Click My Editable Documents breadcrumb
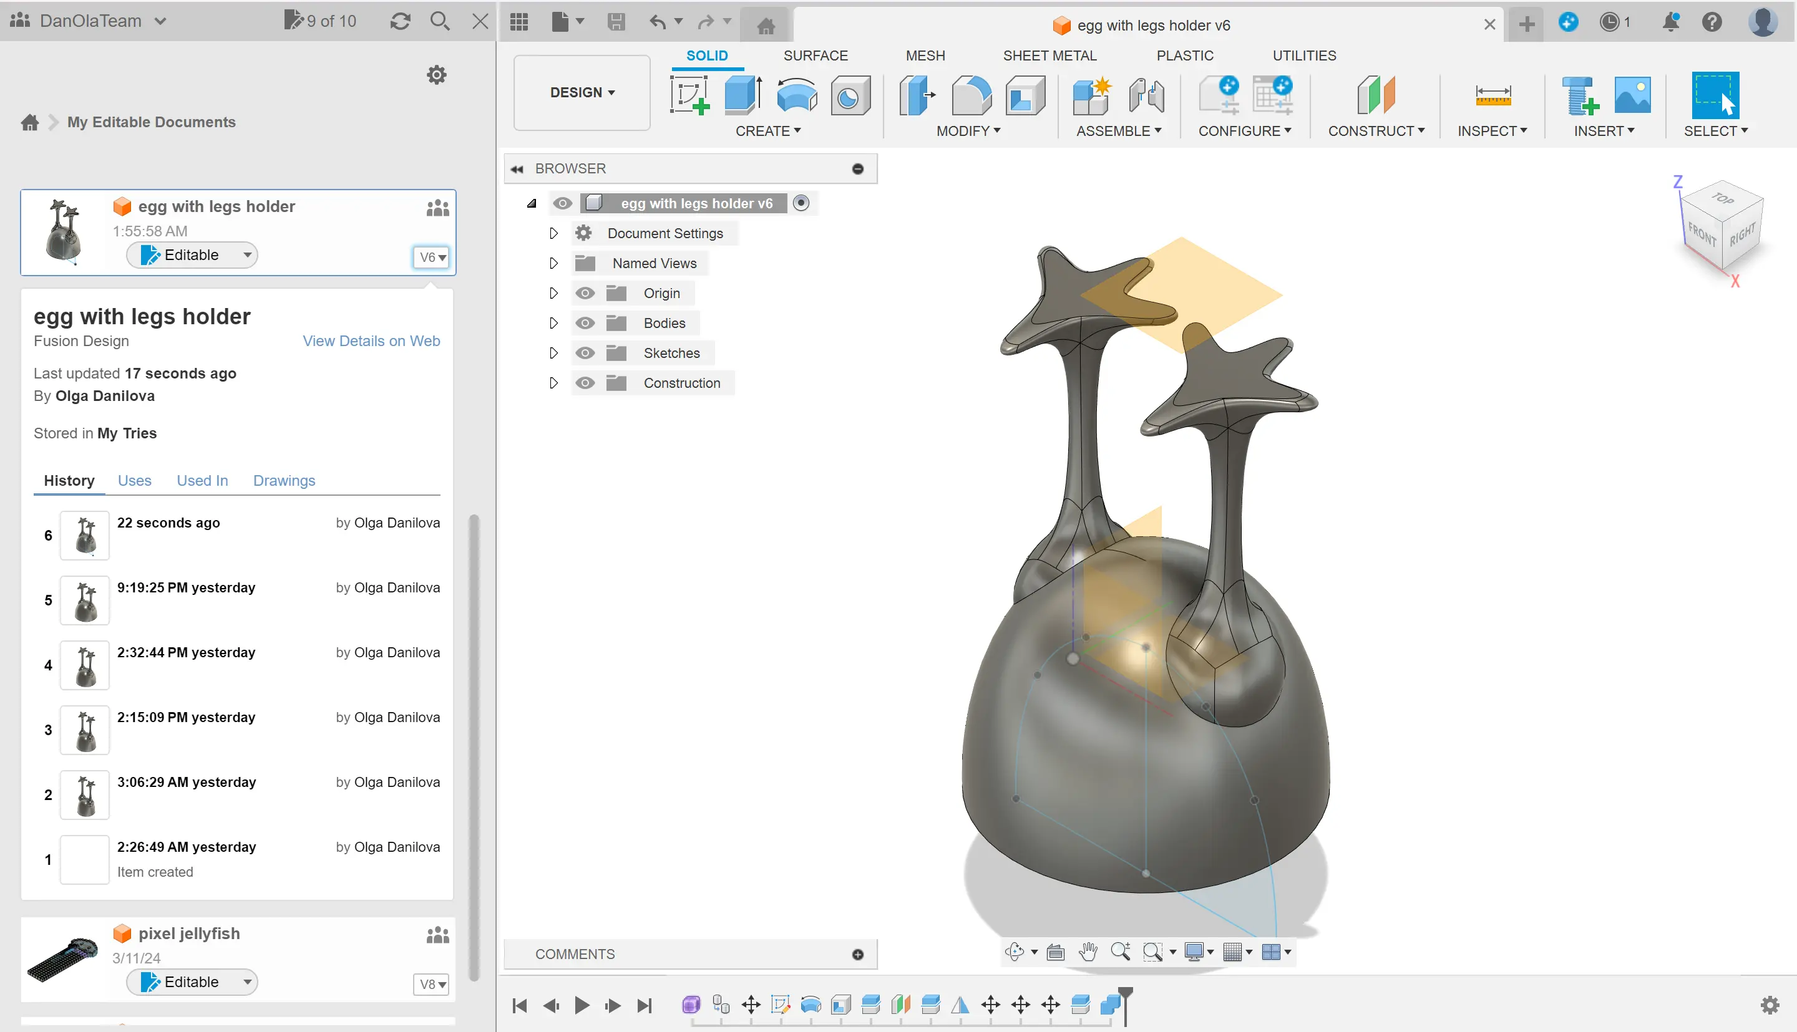This screenshot has width=1797, height=1032. click(x=151, y=122)
